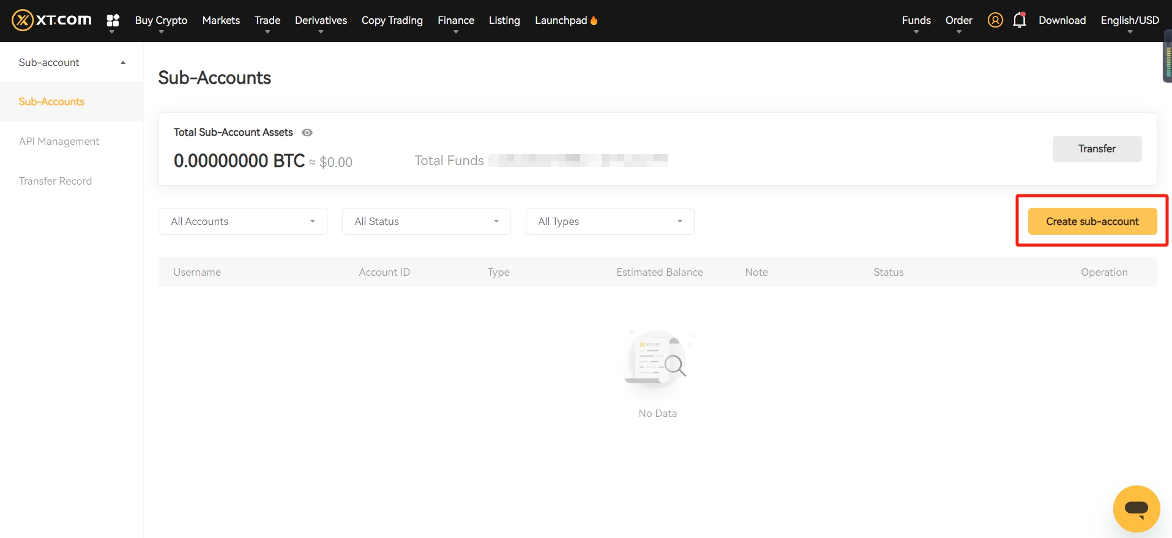Viewport: 1172px width, 538px height.
Task: Open the All Accounts dropdown
Action: [x=242, y=221]
